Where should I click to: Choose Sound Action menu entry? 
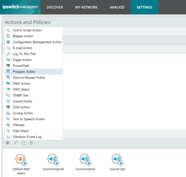34,101
